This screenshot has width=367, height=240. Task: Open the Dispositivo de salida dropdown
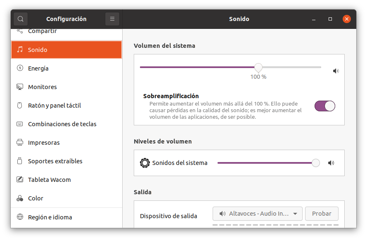pos(257,214)
